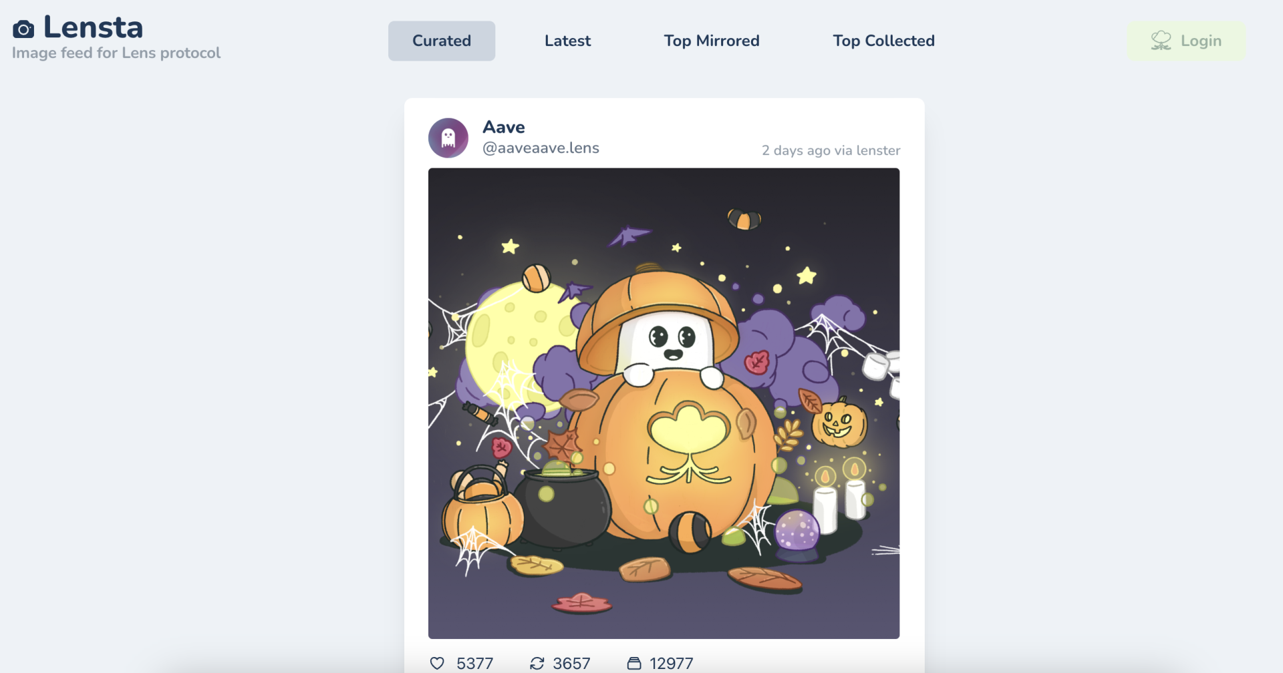1283x673 pixels.
Task: Click the collect stack icon
Action: coord(634,663)
